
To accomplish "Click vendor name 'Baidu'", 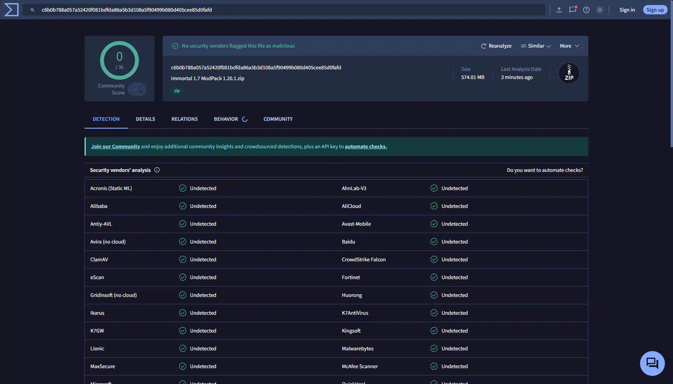I will pos(348,242).
